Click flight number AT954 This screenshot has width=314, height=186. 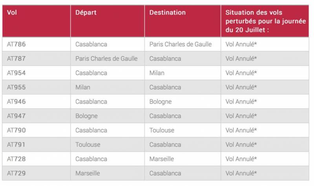click(x=16, y=73)
